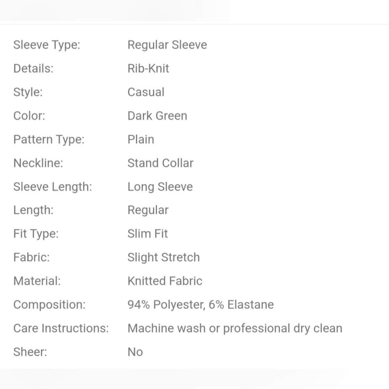The image size is (389, 389).
Task: Click the "Dark Green" color value
Action: pos(157,116)
